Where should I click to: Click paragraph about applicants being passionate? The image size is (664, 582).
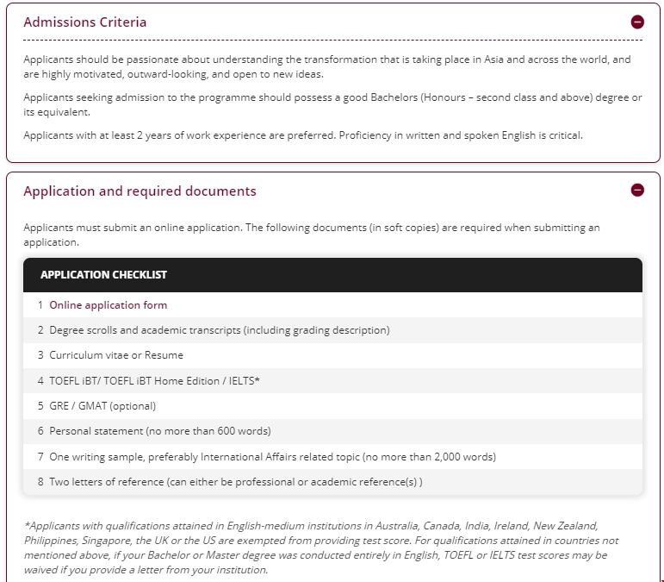coord(327,67)
